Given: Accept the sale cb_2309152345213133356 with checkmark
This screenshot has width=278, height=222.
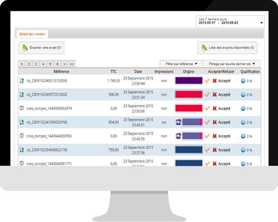Looking at the screenshot, I should 207,81.
